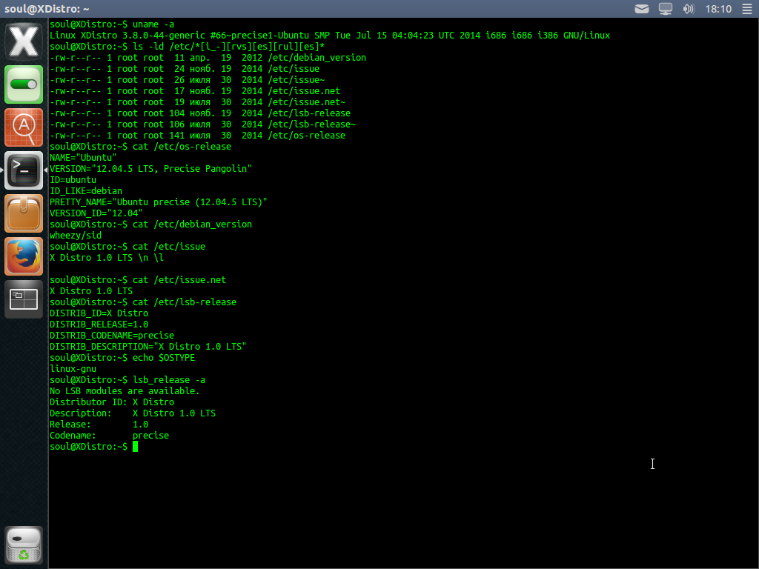Screen dimensions: 759x569
Task: Click the /etc/lsb-release~ file entry
Action: pos(312,124)
